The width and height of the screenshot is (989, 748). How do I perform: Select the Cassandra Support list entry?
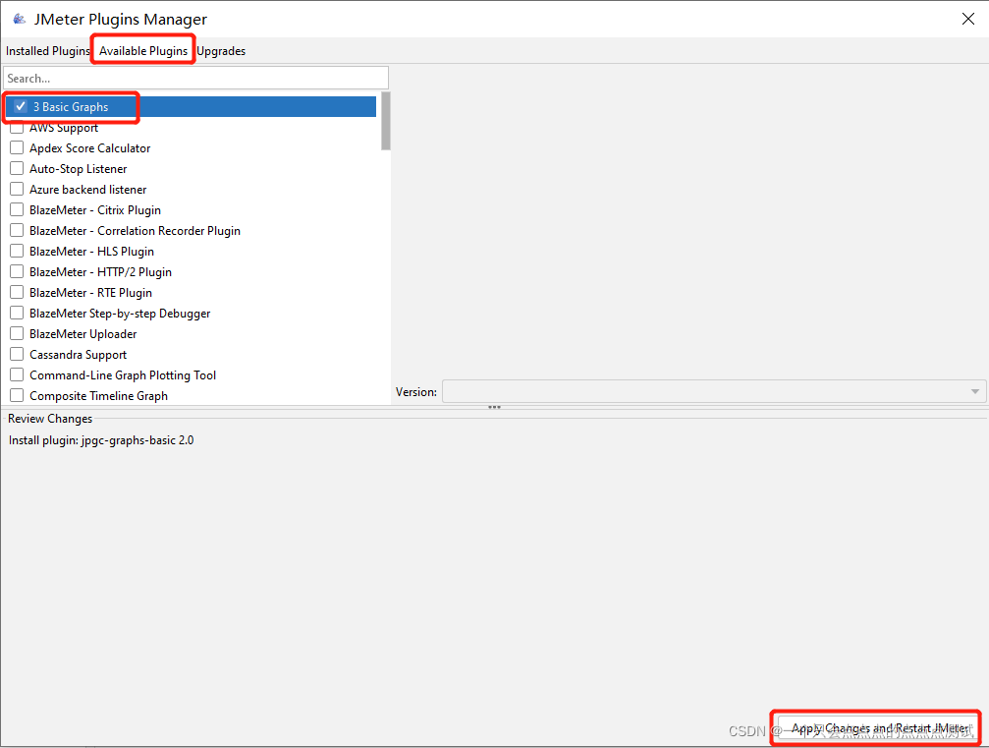pos(79,355)
